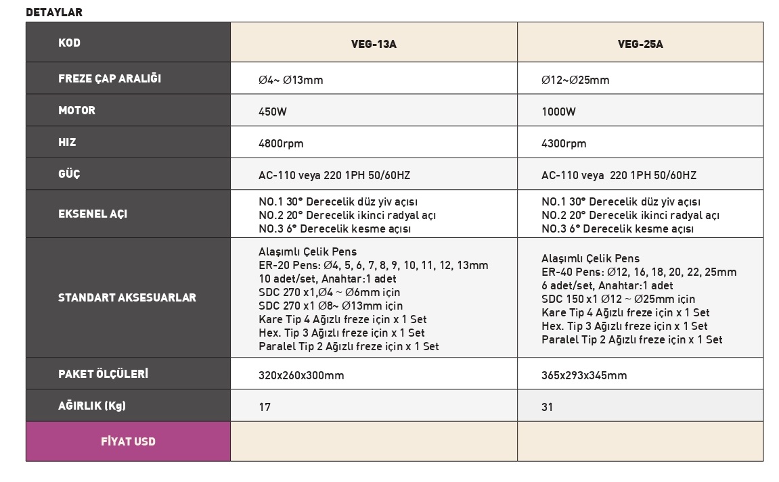The image size is (779, 482).
Task: Select the HIZ row label
Action: point(67,143)
